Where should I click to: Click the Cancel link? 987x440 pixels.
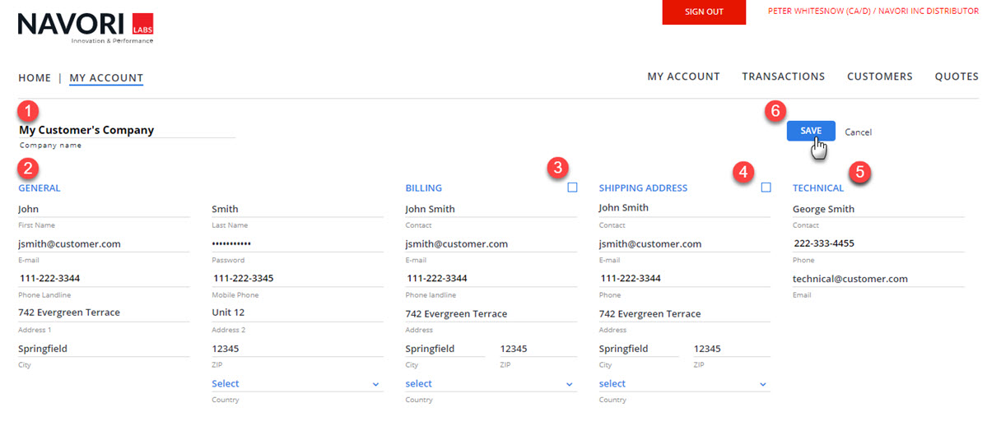[858, 132]
